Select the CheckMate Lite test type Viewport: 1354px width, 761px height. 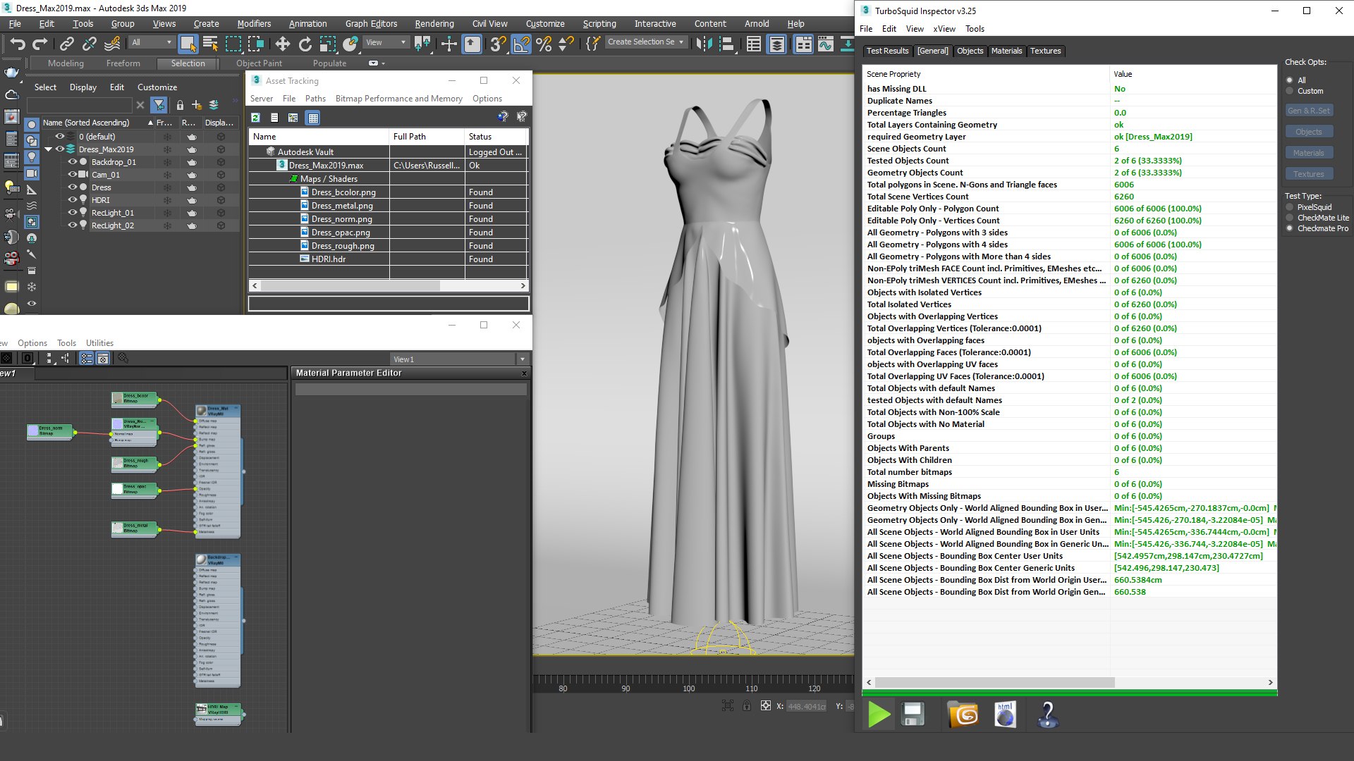[1290, 218]
